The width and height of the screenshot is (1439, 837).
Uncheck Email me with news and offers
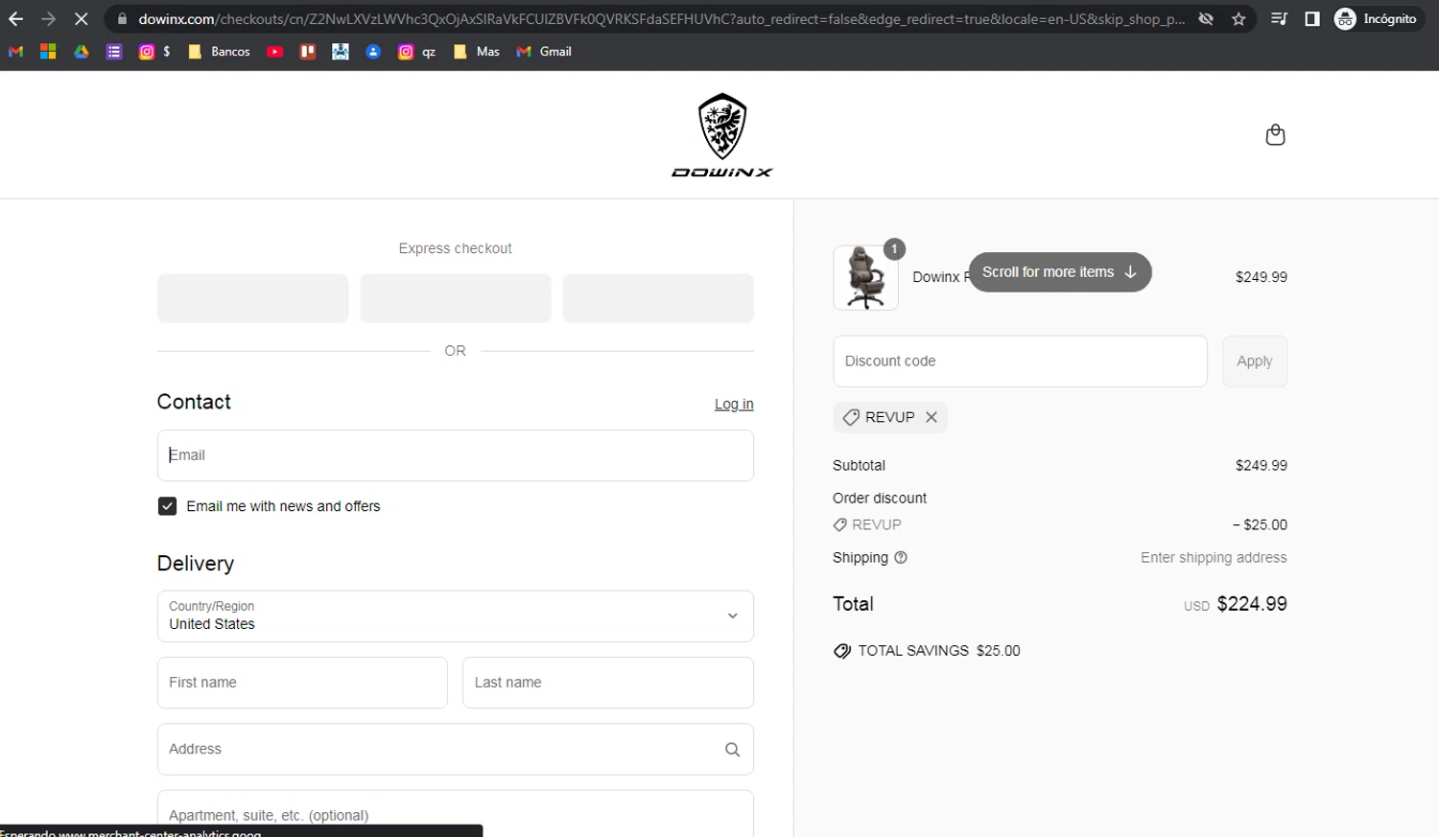(x=167, y=506)
